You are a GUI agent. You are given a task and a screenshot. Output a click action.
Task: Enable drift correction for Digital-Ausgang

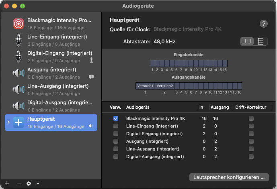[x=251, y=156]
